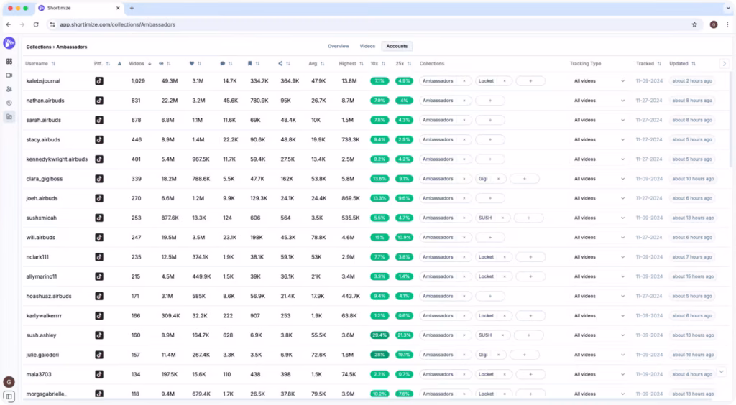
Task: Switch to the Overview tab
Action: pos(339,46)
